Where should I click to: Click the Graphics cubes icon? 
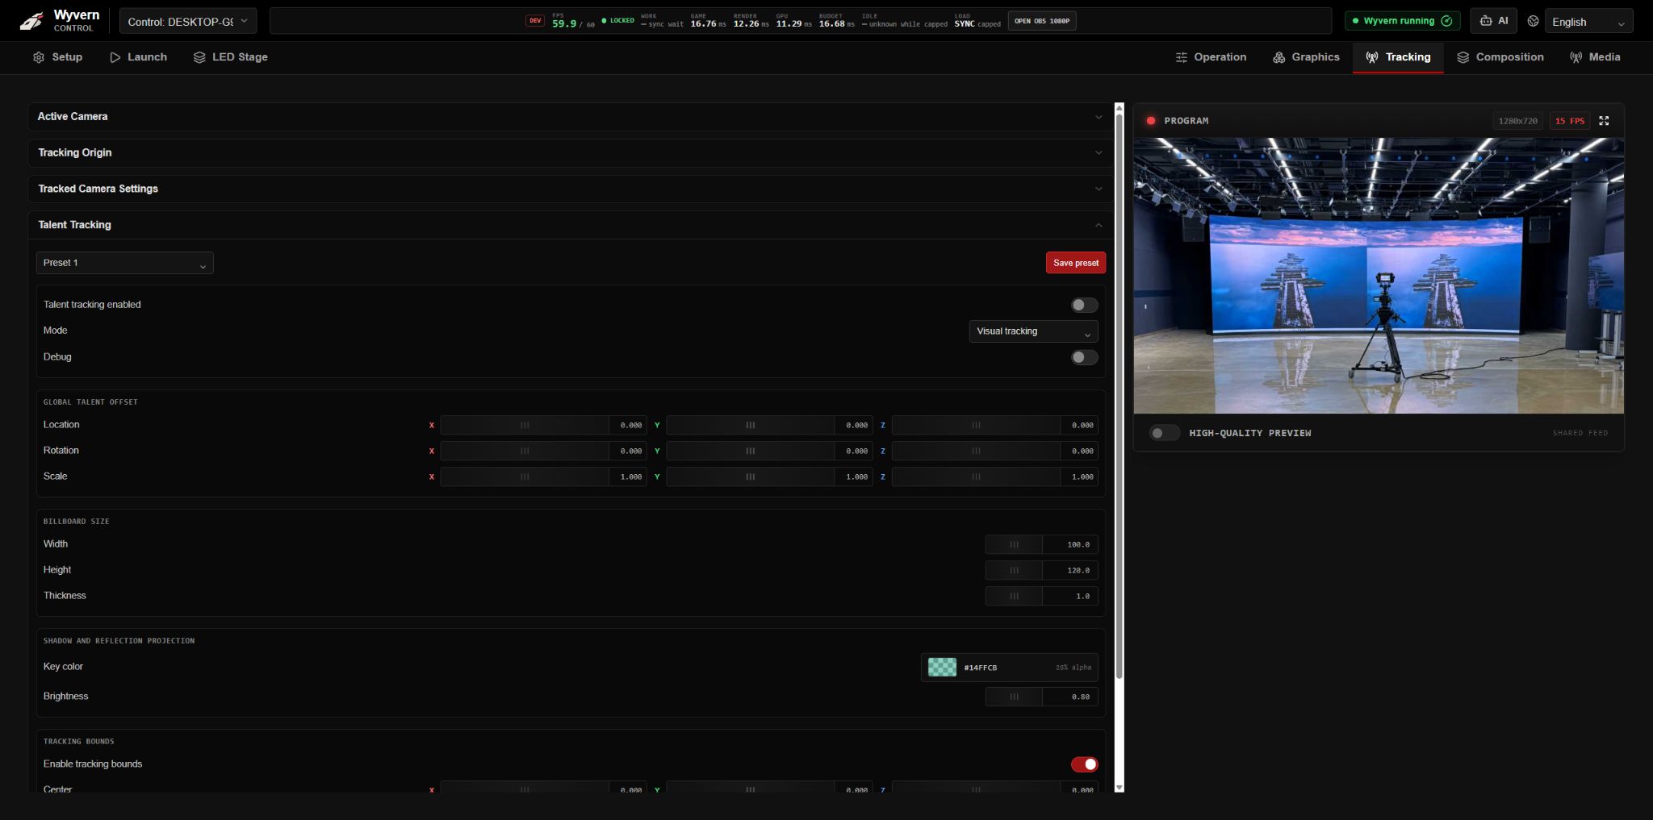pos(1279,57)
